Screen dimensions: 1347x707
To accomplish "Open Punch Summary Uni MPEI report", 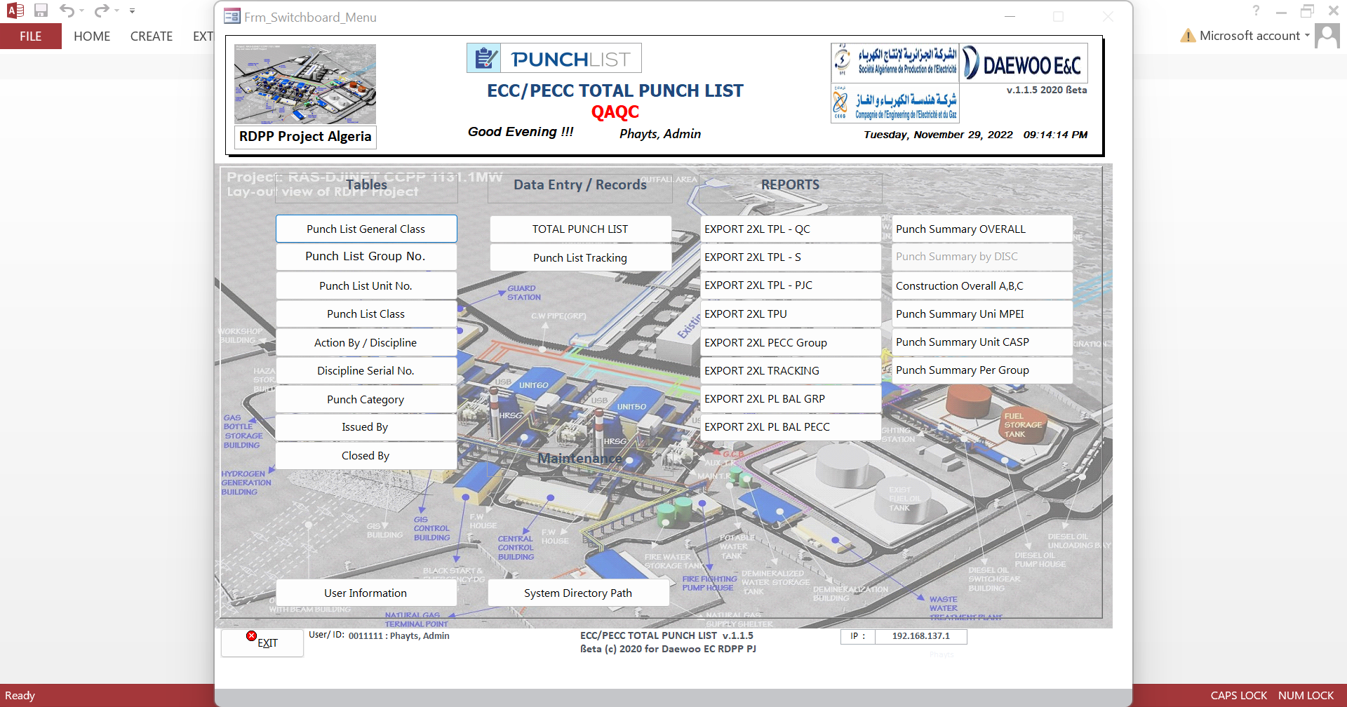I will [983, 314].
